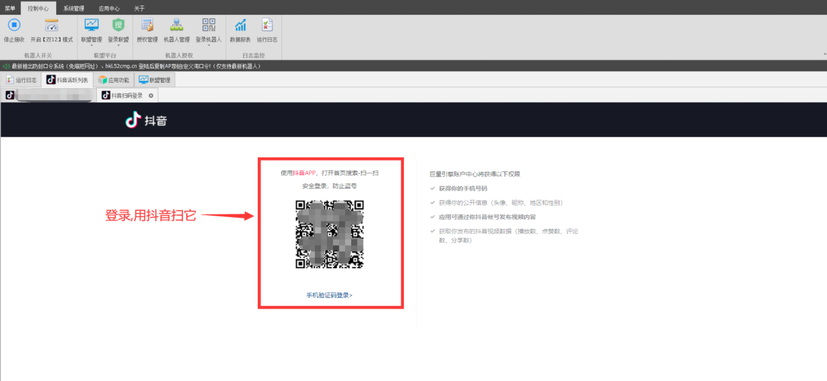Click the heading 巨量引擎账户中心将获得以下权限
827x381 pixels.
475,174
